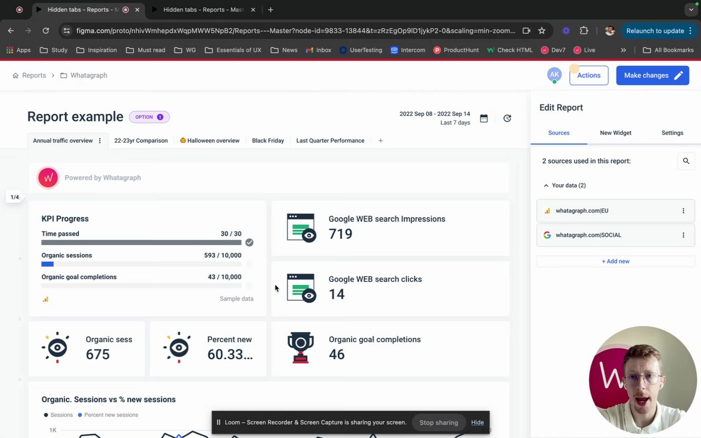Click the calendar icon beside the date range
Image resolution: width=701 pixels, height=438 pixels.
[484, 118]
